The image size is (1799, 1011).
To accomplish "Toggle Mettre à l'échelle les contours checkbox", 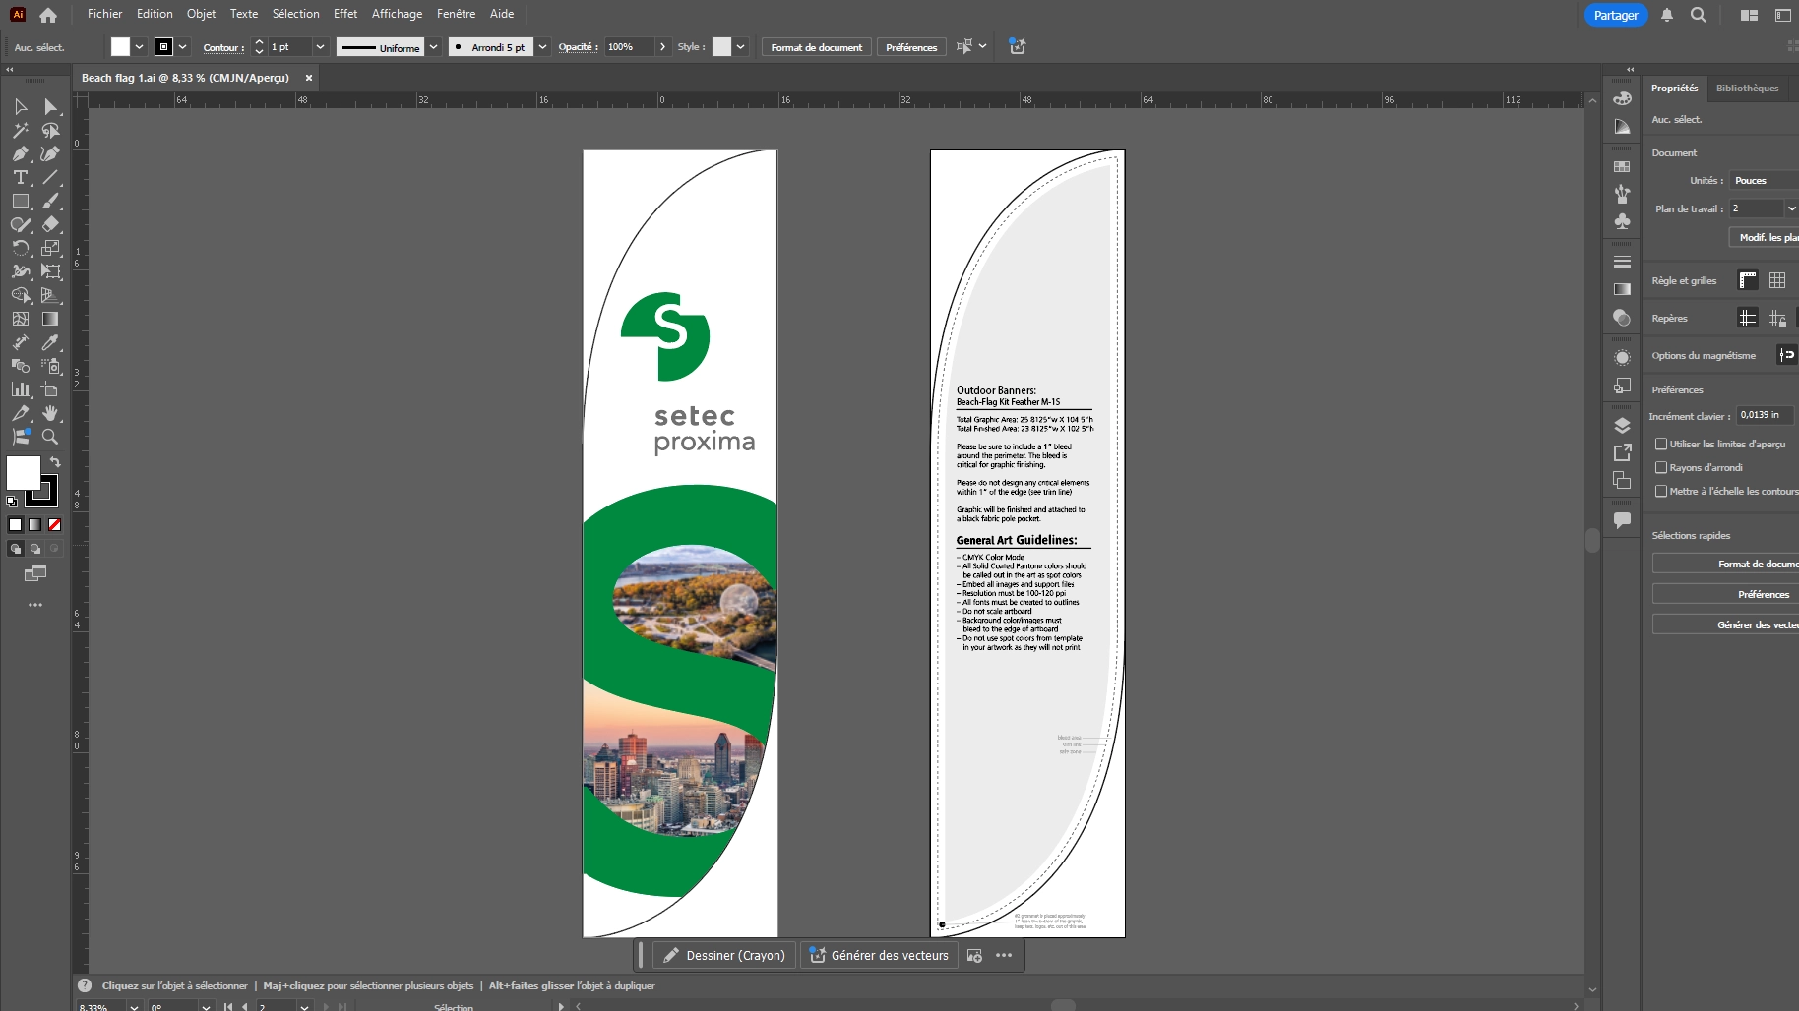I will pos(1661,492).
